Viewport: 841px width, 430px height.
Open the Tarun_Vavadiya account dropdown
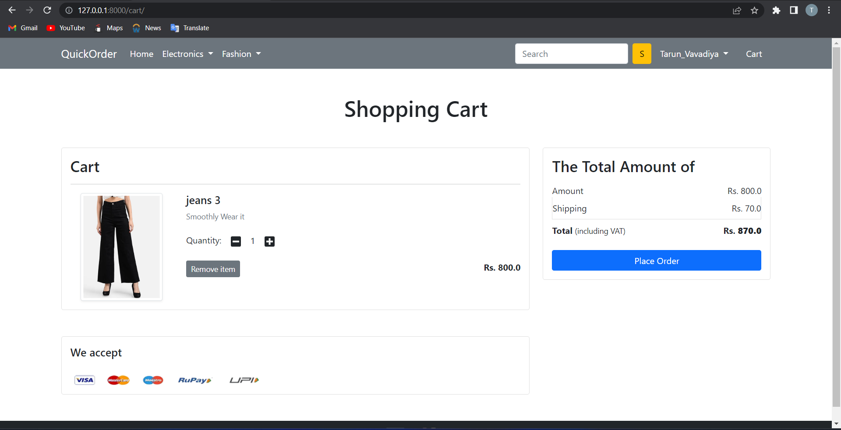694,54
